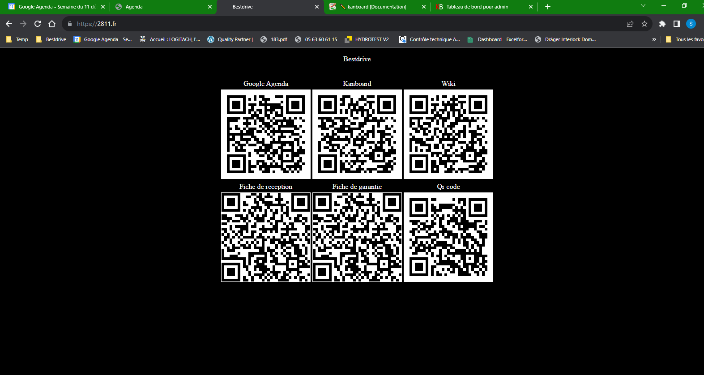Open the Quality Partner bookmark
The image size is (704, 375).
230,39
